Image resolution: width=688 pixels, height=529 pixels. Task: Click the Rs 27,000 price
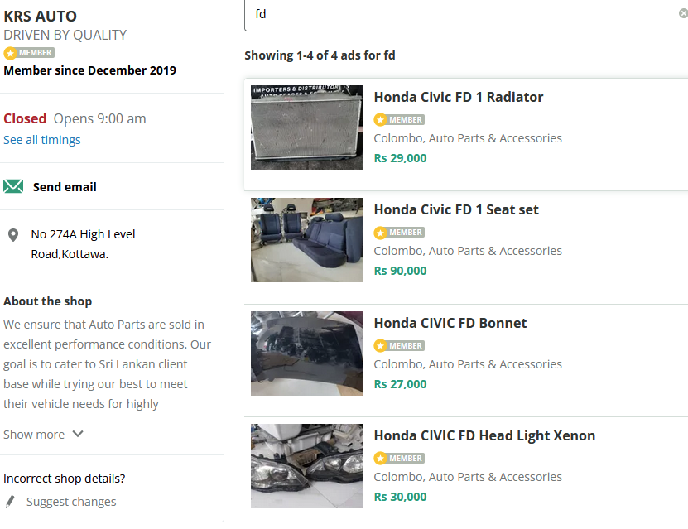pos(400,384)
